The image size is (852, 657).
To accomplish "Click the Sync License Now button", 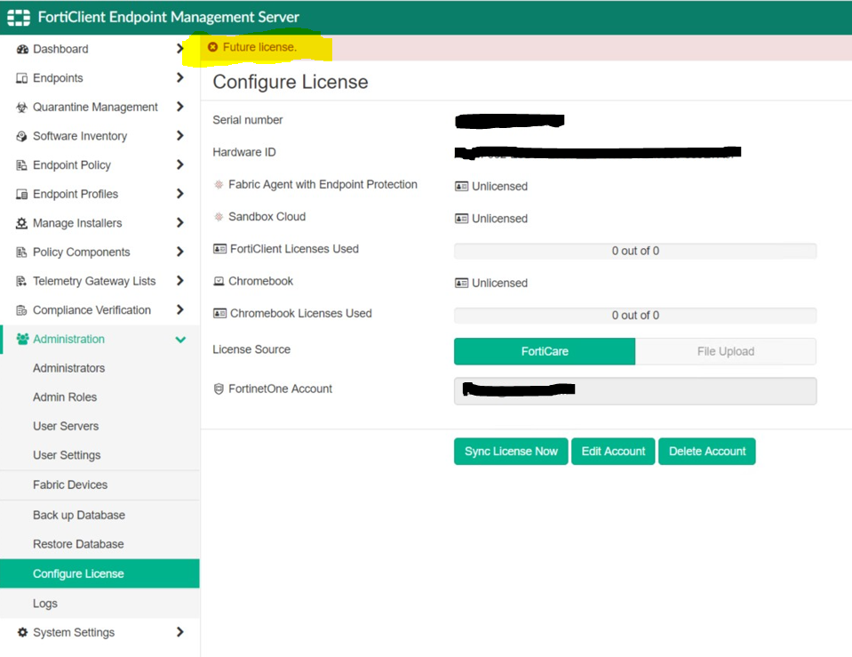I will (511, 452).
